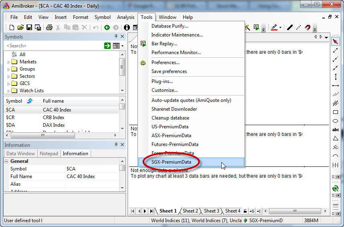Open the chart tabs list dropdown arrow
This screenshot has height=227, width=344.
(326, 37)
